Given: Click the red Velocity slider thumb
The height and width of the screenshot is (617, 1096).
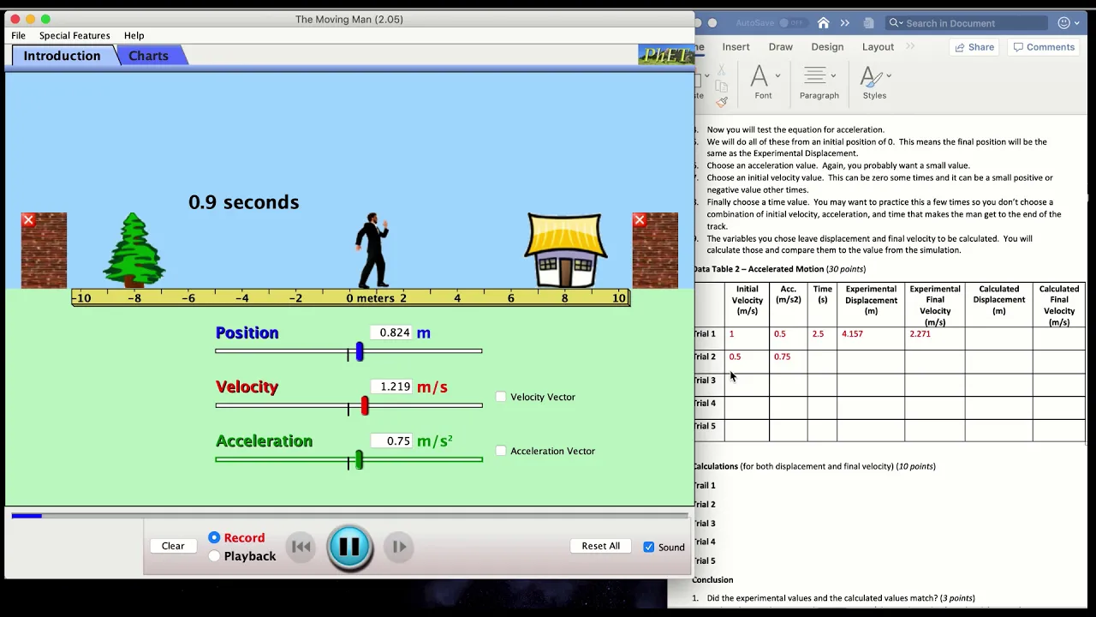Looking at the screenshot, I should tap(365, 405).
